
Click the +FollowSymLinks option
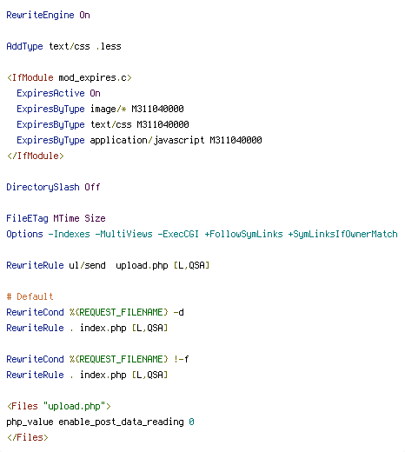243,234
